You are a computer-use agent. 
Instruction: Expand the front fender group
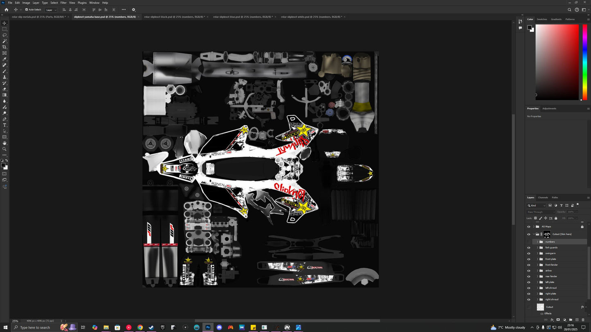tap(537, 265)
